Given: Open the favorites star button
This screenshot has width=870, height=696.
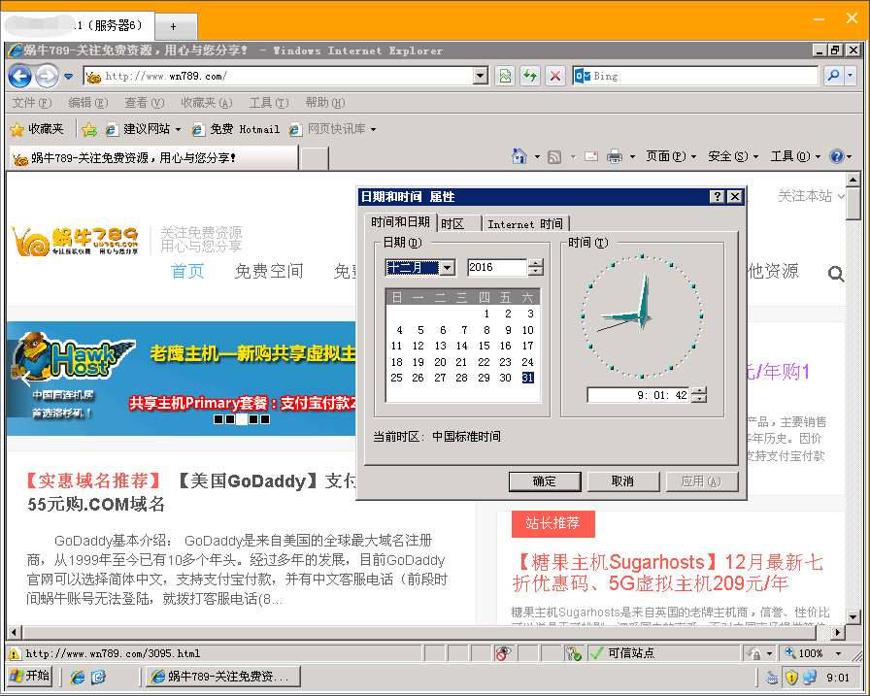Looking at the screenshot, I should pos(37,129).
